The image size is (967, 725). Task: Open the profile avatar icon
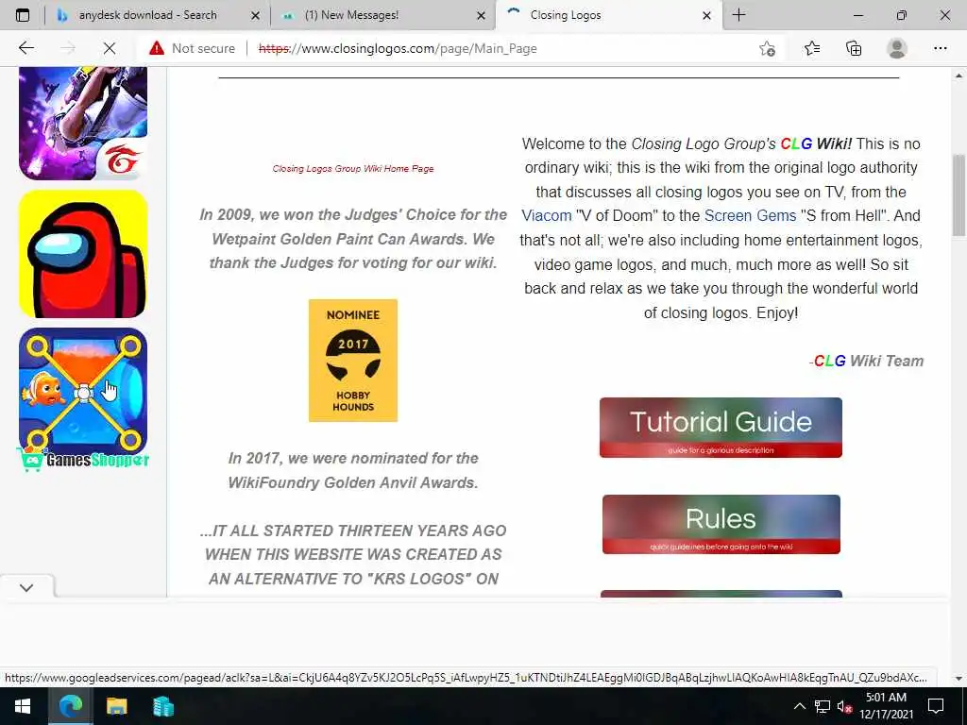897,48
